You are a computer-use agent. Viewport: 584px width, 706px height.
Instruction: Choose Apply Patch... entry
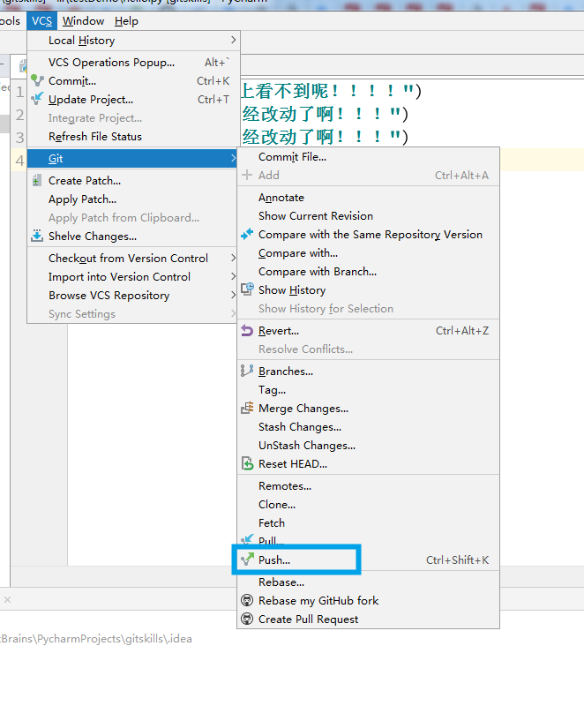[132, 199]
